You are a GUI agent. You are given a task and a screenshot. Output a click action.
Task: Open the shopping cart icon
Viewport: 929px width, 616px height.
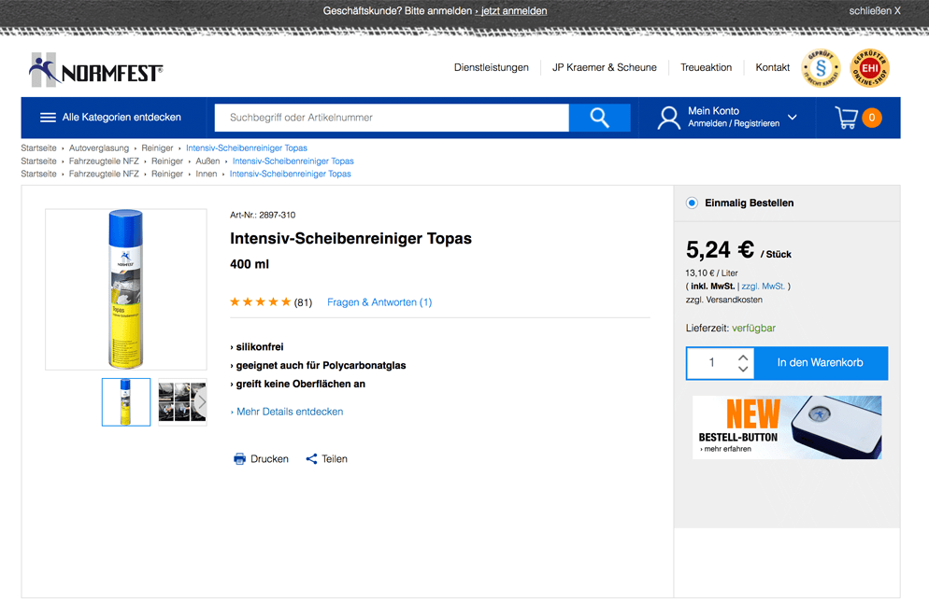click(x=846, y=118)
